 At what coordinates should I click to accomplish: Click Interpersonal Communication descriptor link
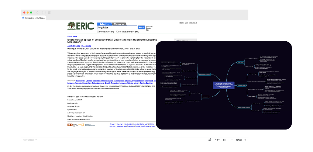click(103, 80)
